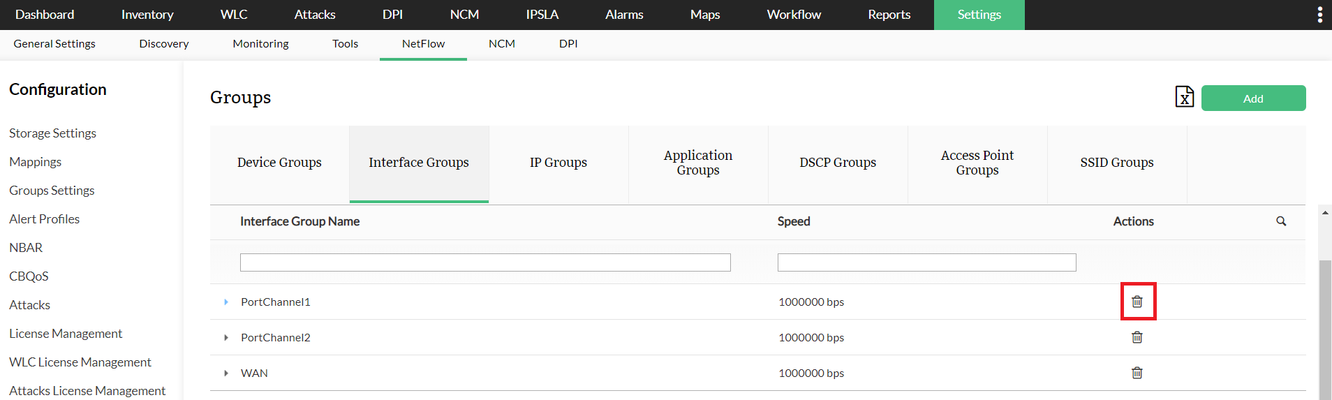Focus the Speed filter input box
The width and height of the screenshot is (1332, 400).
click(x=926, y=262)
